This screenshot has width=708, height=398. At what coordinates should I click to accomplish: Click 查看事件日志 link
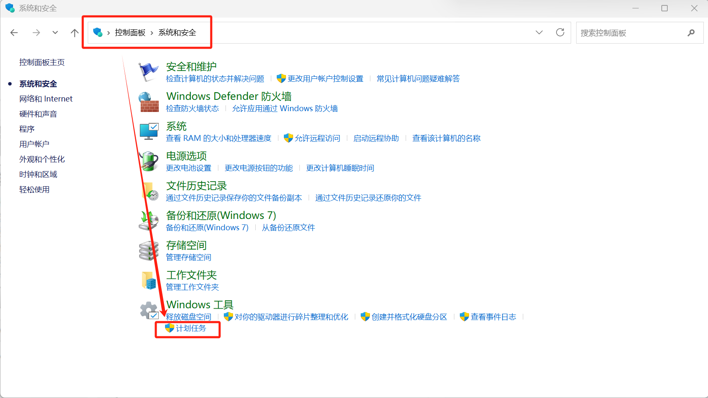pyautogui.click(x=493, y=317)
